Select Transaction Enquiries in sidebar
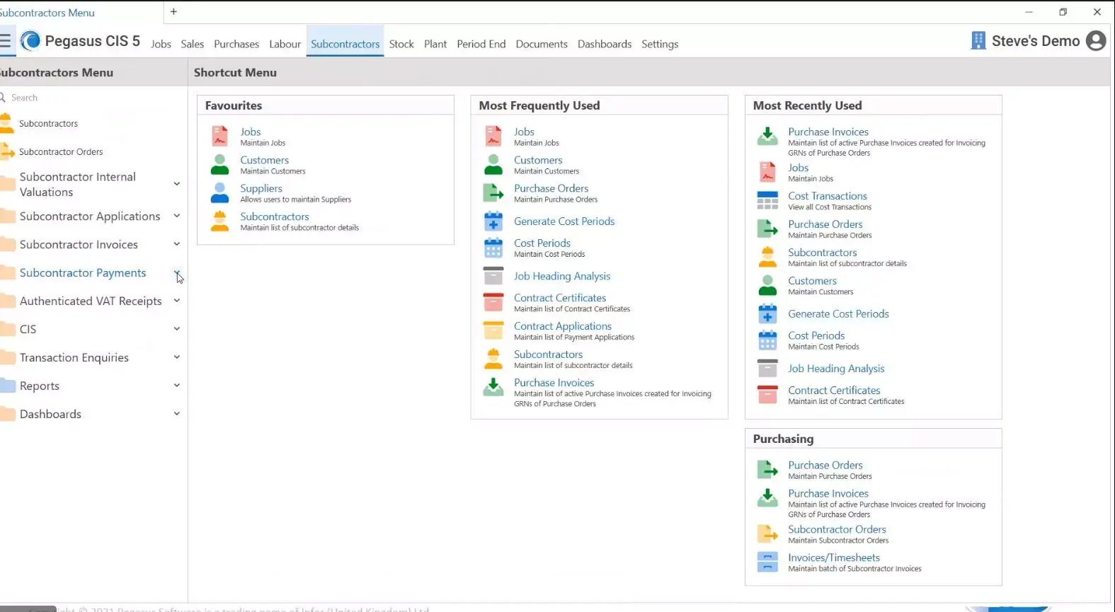 [74, 357]
